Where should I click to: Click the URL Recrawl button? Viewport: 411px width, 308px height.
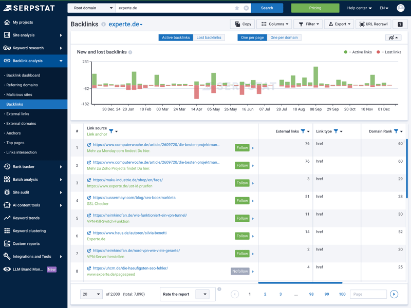(373, 24)
